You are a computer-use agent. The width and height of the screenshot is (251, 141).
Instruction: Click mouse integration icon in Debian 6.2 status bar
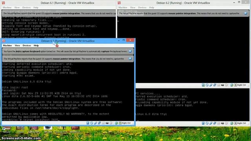coord(232,85)
